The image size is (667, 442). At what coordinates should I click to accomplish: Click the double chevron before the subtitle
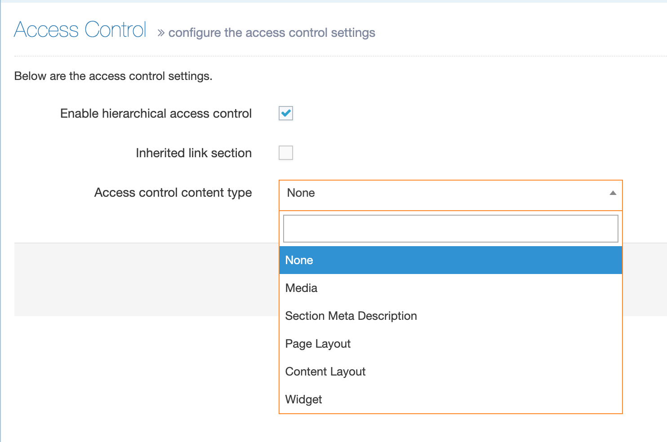pyautogui.click(x=161, y=33)
